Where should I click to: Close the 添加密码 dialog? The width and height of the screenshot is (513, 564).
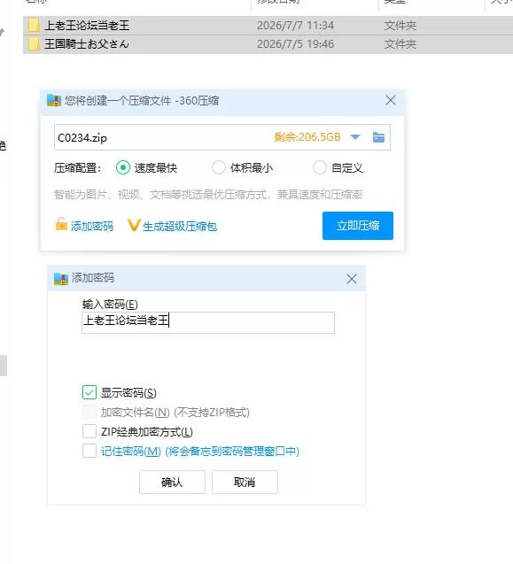(352, 278)
